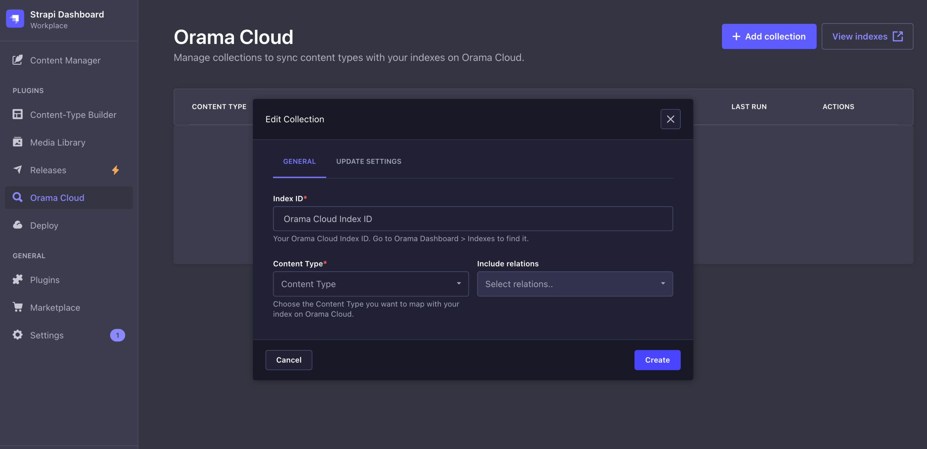Focus the Index ID input field

coord(473,219)
